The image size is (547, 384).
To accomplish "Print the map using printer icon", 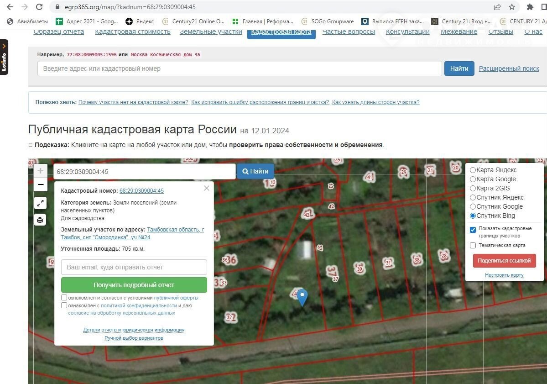I will [40, 220].
